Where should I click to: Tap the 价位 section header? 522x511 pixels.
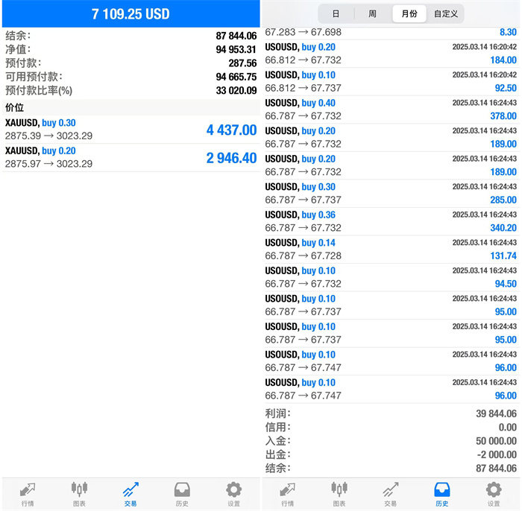pos(130,107)
